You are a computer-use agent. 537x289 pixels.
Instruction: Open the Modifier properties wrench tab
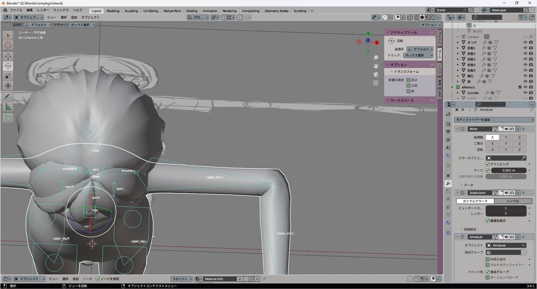(448, 184)
